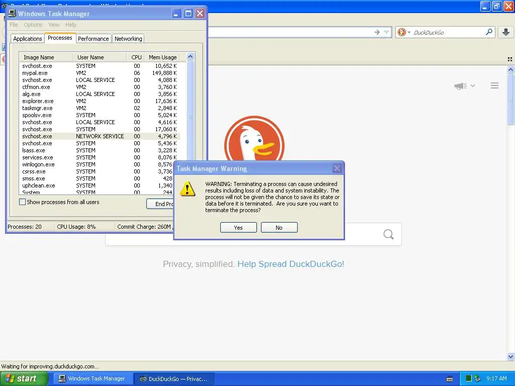This screenshot has width=515, height=386.
Task: Open the Performance tab
Action: tap(93, 38)
